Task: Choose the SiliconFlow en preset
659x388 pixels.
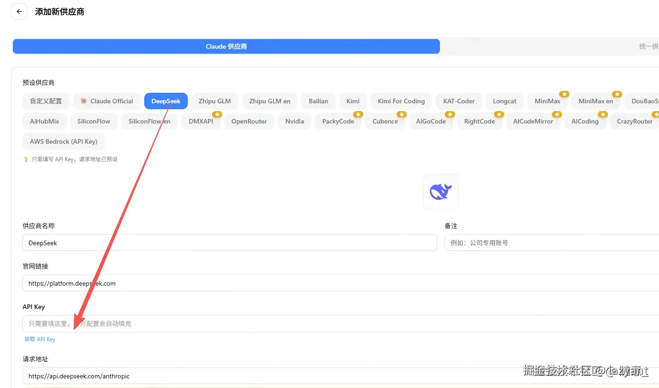Action: (149, 121)
